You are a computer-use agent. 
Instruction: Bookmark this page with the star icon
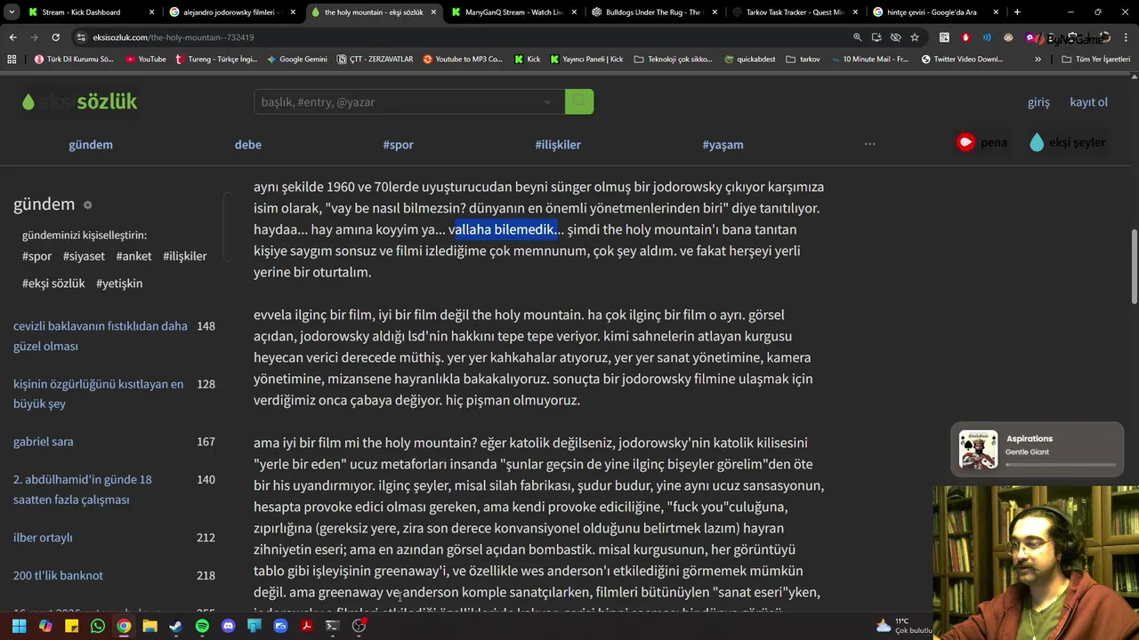(914, 37)
